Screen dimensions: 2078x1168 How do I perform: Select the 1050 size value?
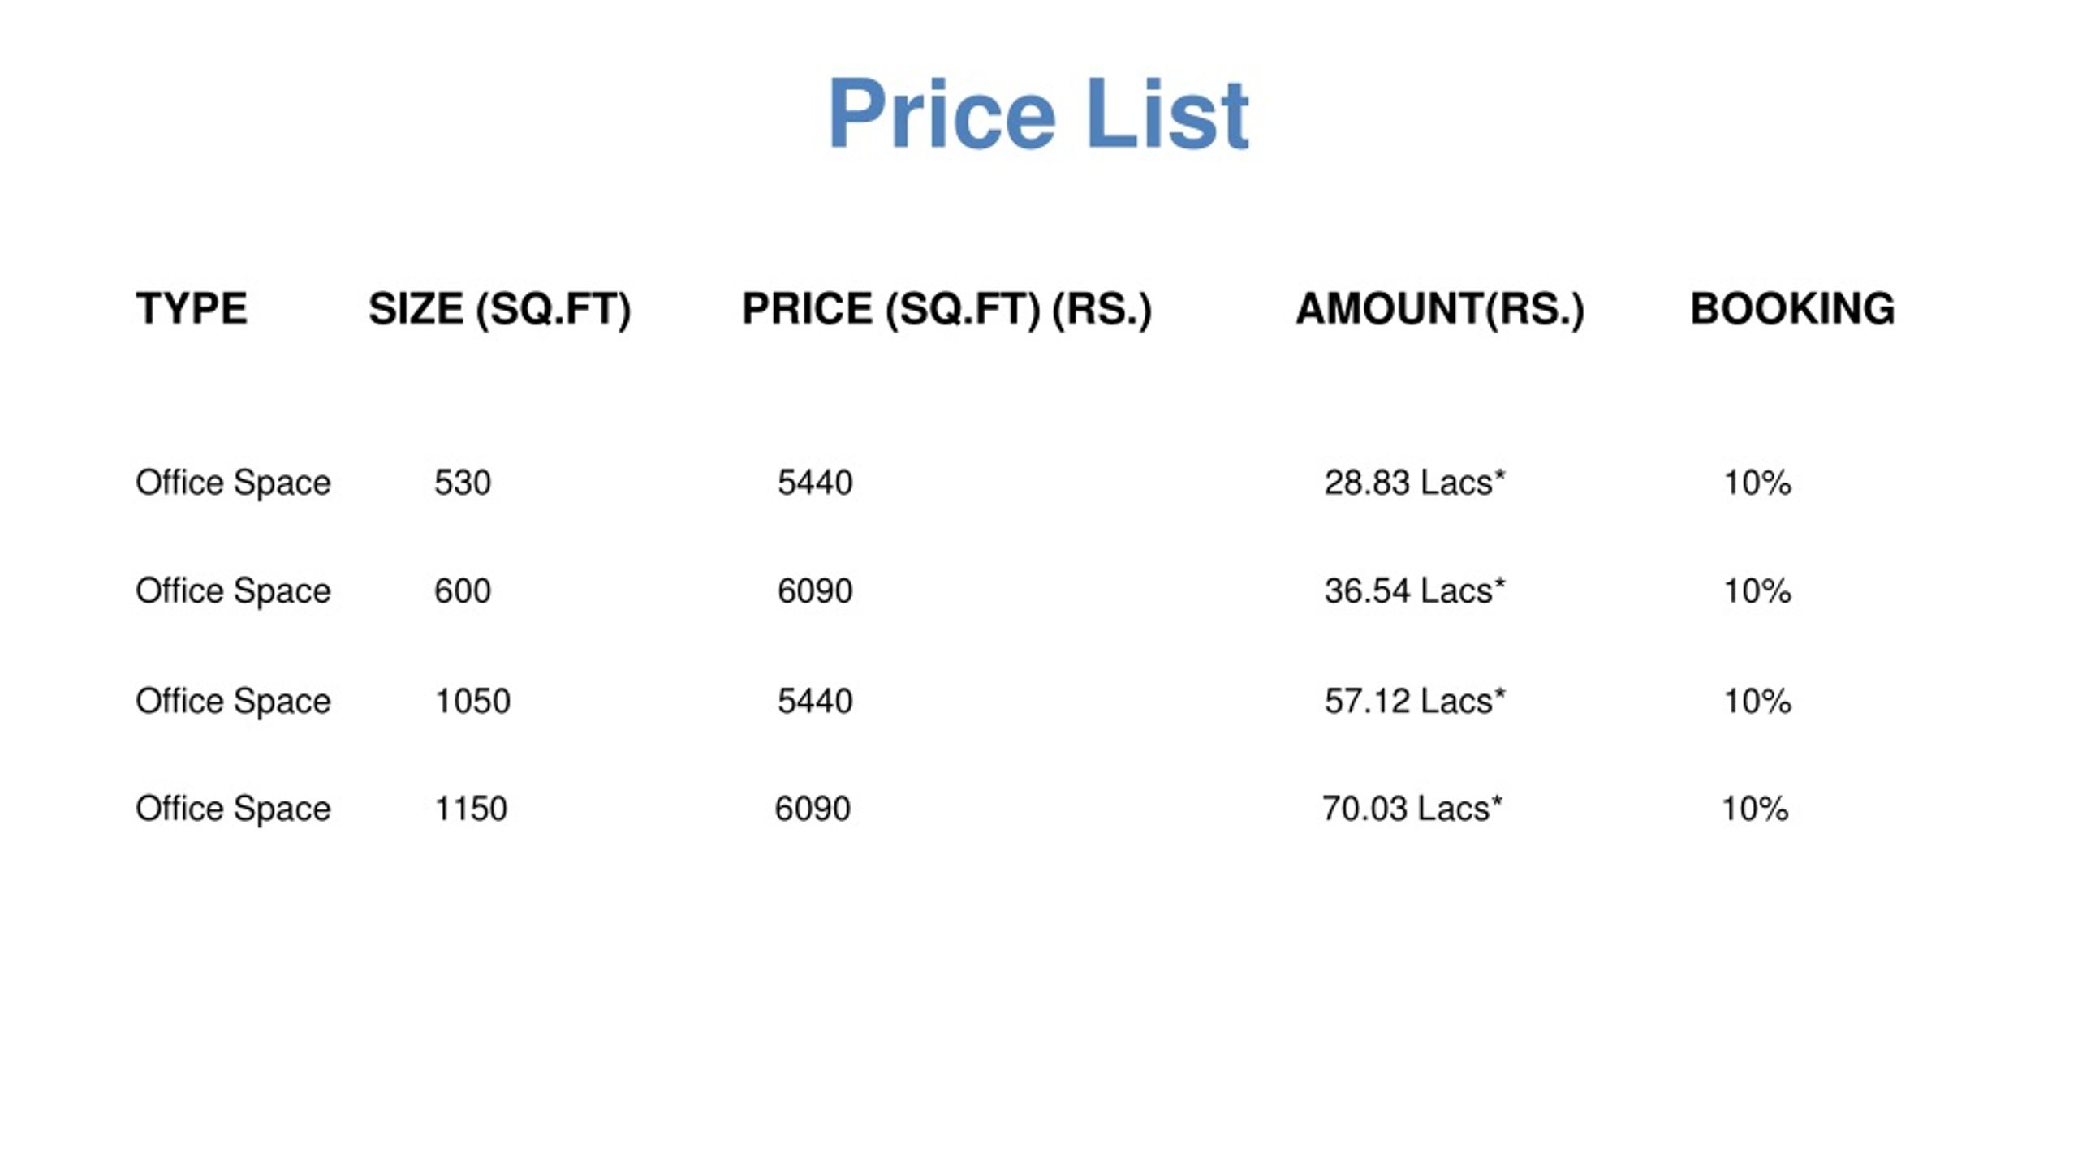[x=473, y=701]
